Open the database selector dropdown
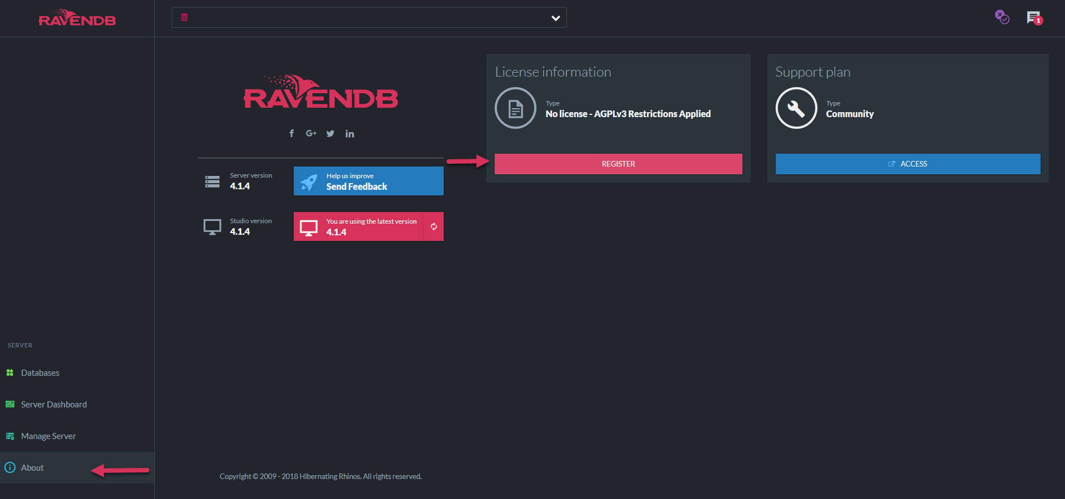This screenshot has width=1065, height=499. pyautogui.click(x=369, y=18)
